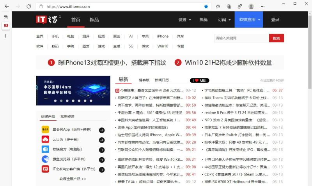Open the Win10 category link

[x=163, y=46]
